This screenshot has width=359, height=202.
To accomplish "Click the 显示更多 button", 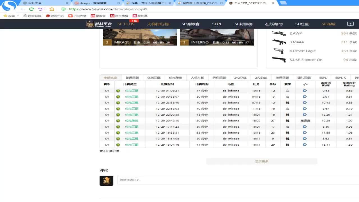I will click(262, 161).
